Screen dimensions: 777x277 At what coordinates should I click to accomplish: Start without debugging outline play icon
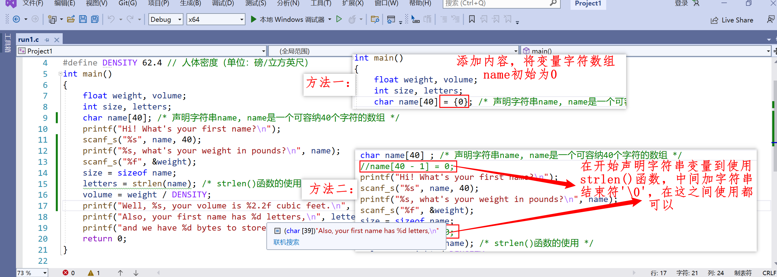(339, 19)
